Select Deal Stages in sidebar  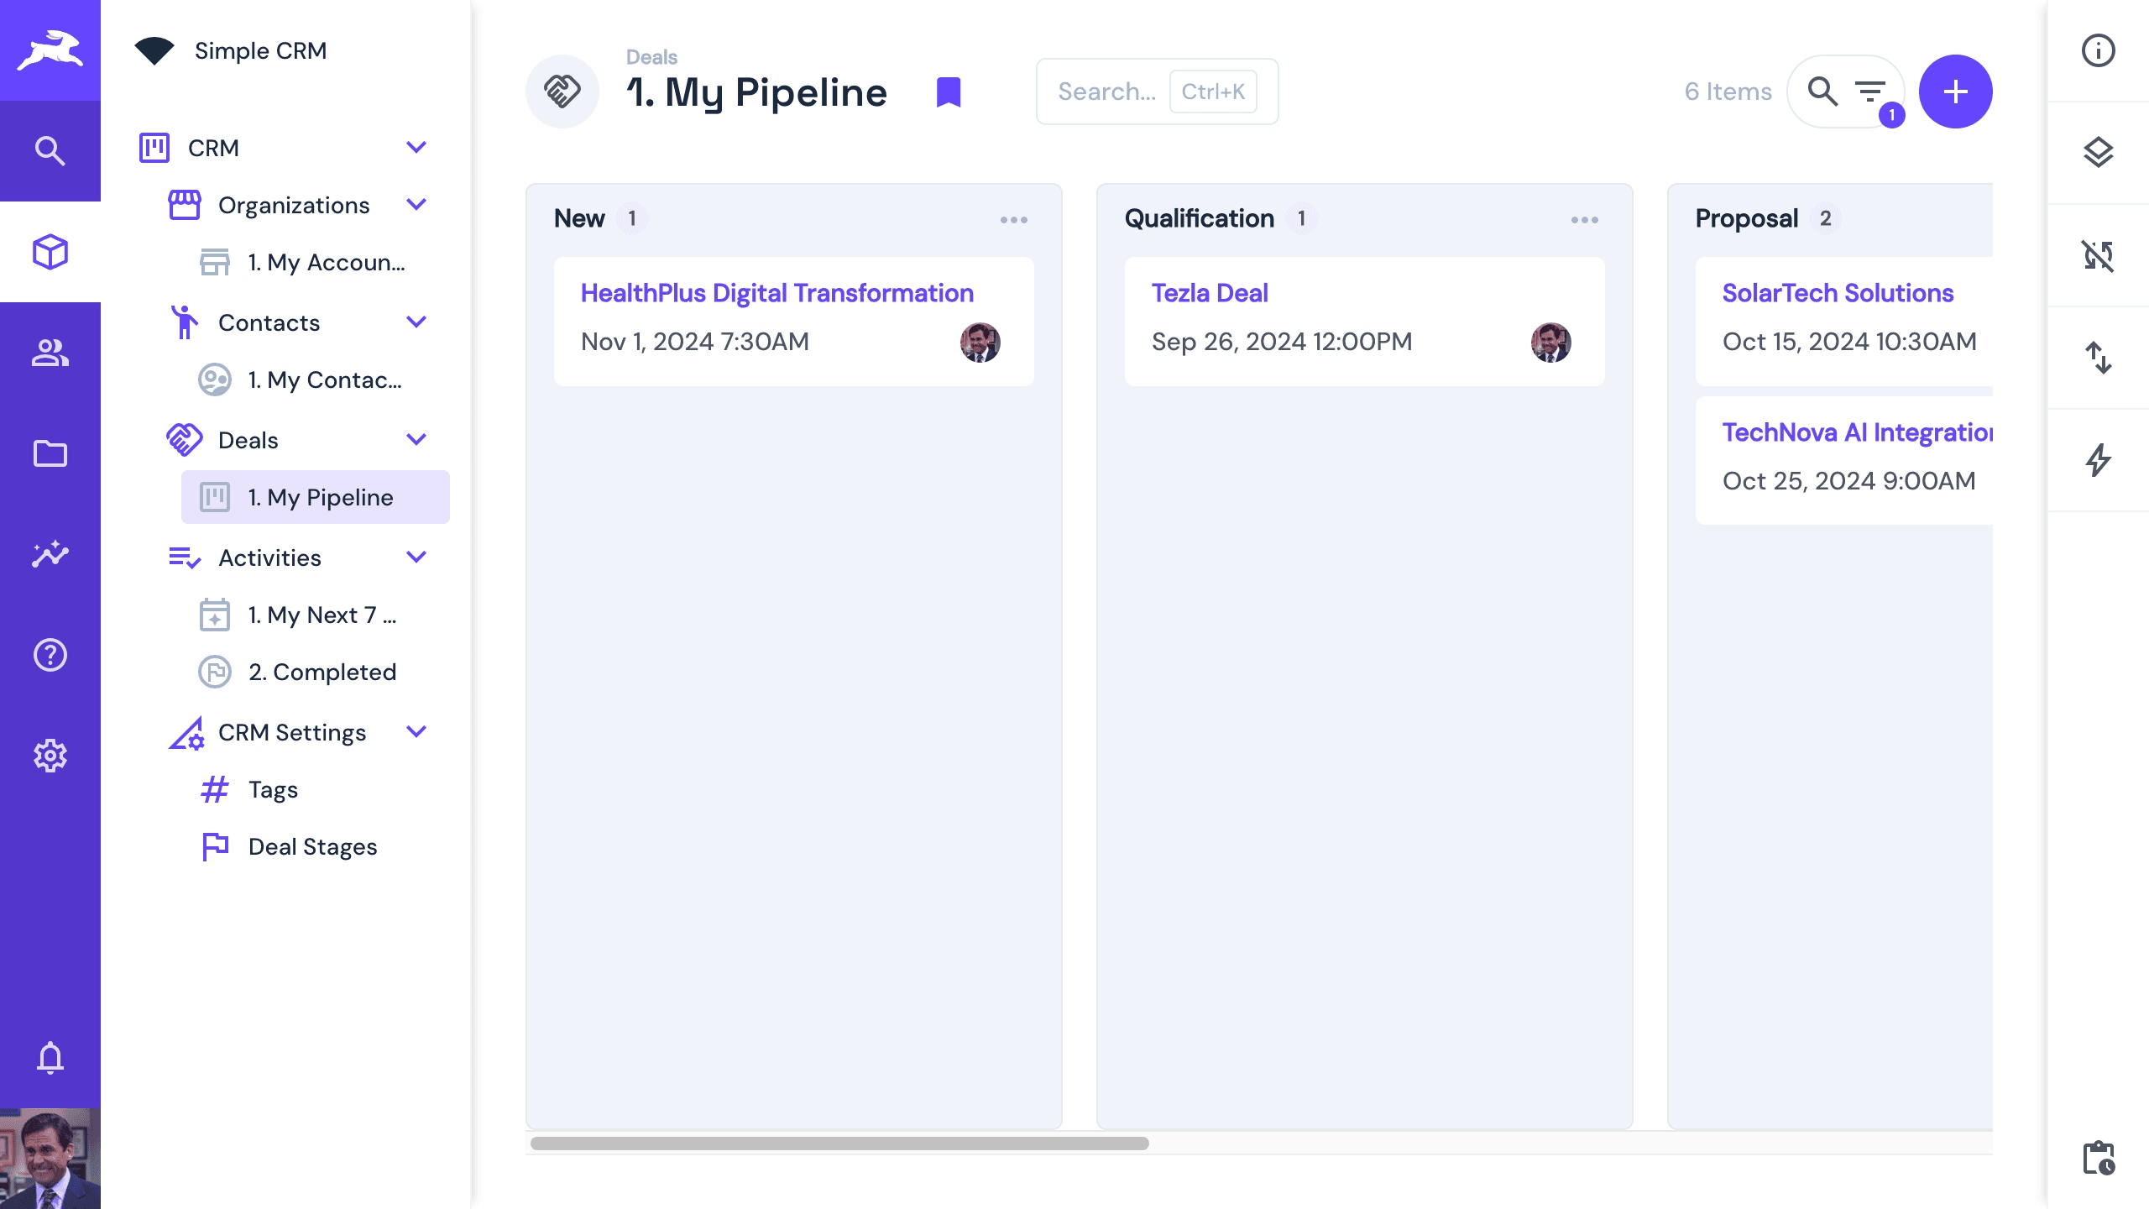click(312, 846)
